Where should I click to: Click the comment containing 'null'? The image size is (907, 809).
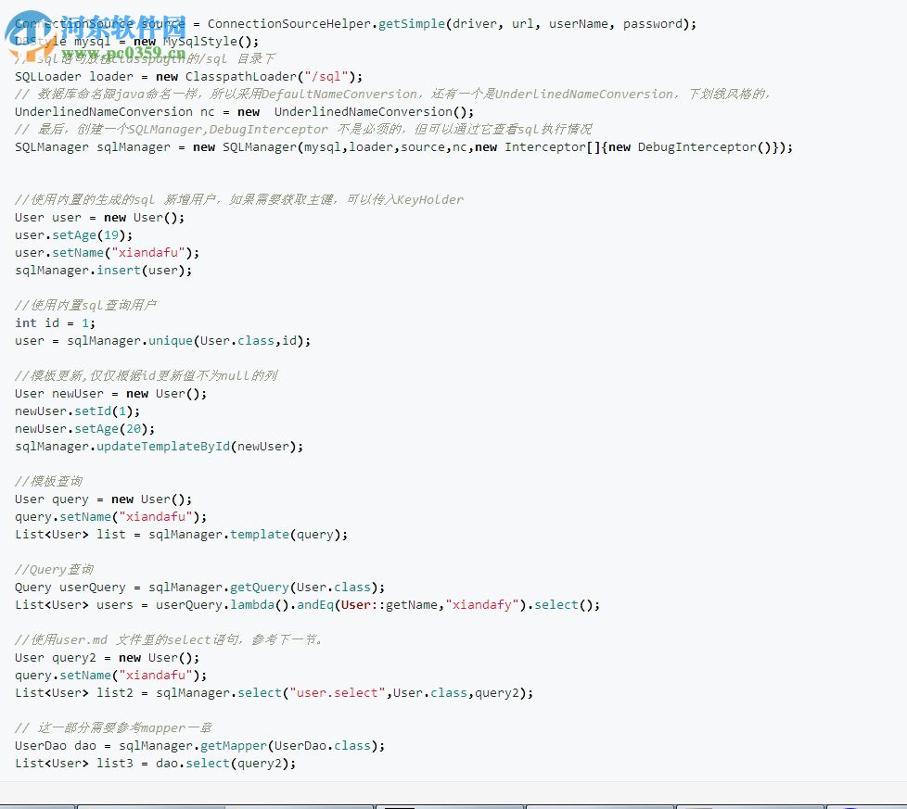147,376
